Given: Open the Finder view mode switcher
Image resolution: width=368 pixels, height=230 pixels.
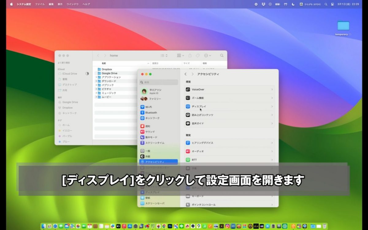Looking at the screenshot, I should [164, 56].
